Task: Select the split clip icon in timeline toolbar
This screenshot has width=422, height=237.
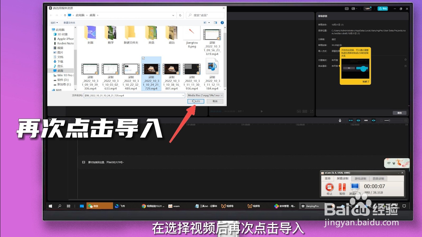Action: pos(373,120)
